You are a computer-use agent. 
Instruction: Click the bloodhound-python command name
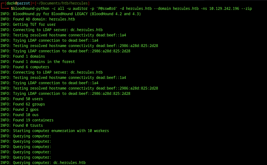click(x=31, y=9)
